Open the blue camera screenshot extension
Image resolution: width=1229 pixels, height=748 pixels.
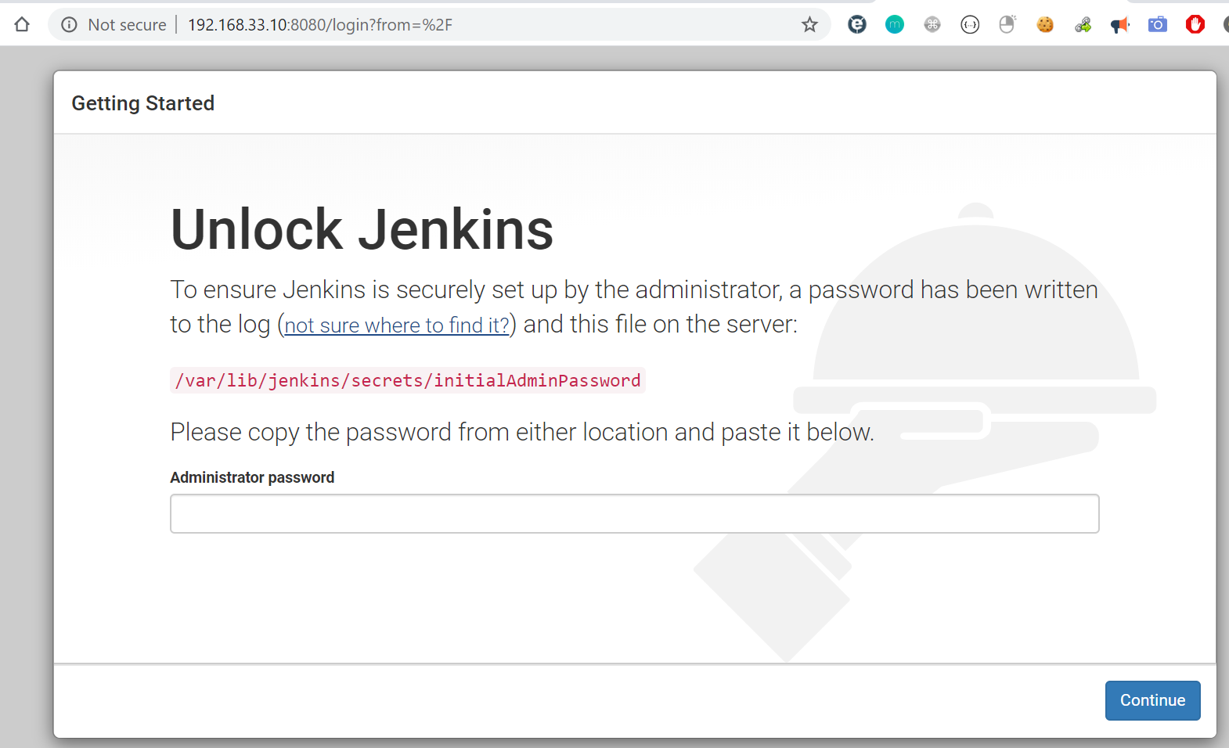coord(1158,25)
